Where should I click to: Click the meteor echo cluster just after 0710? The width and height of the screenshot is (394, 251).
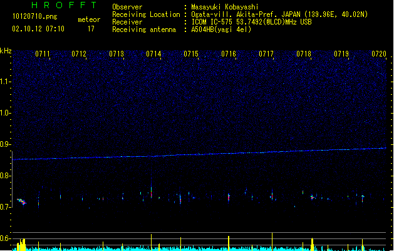[x=21, y=201]
